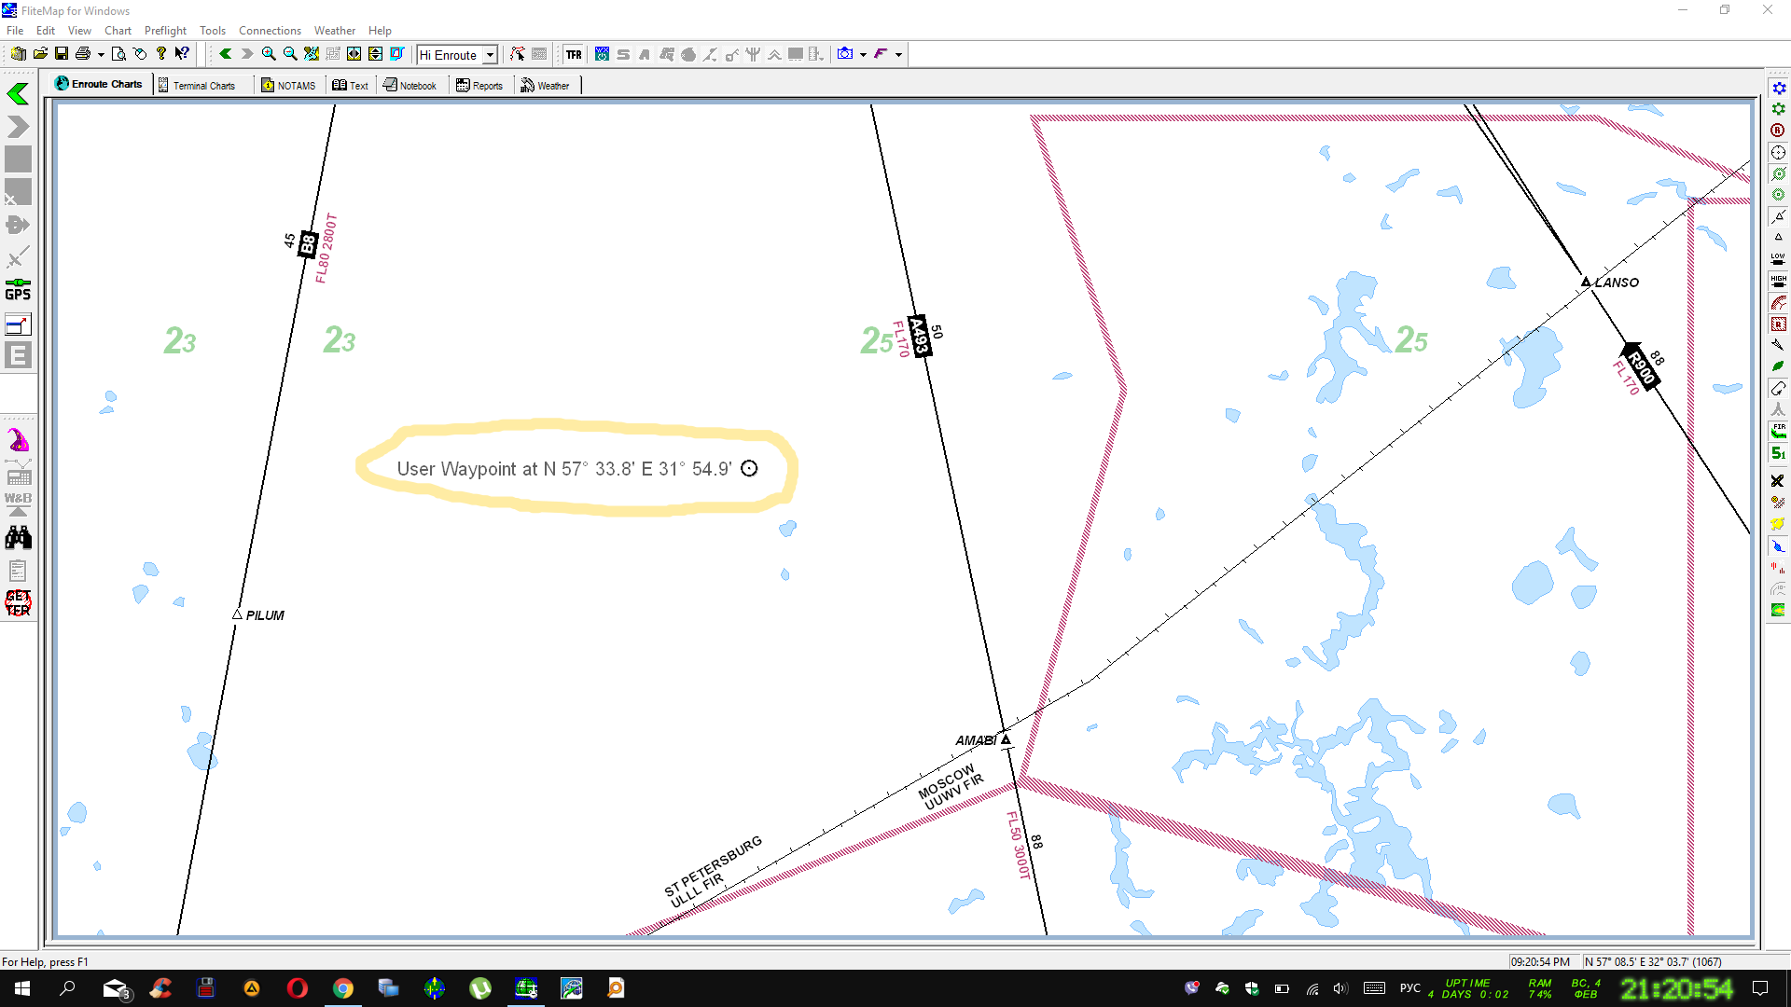The width and height of the screenshot is (1791, 1007).
Task: Expand the camera snapshot dropdown arrow
Action: click(x=863, y=55)
